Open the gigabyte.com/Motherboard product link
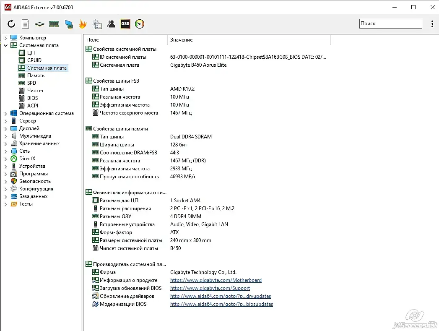This screenshot has width=439, height=331. [216, 280]
